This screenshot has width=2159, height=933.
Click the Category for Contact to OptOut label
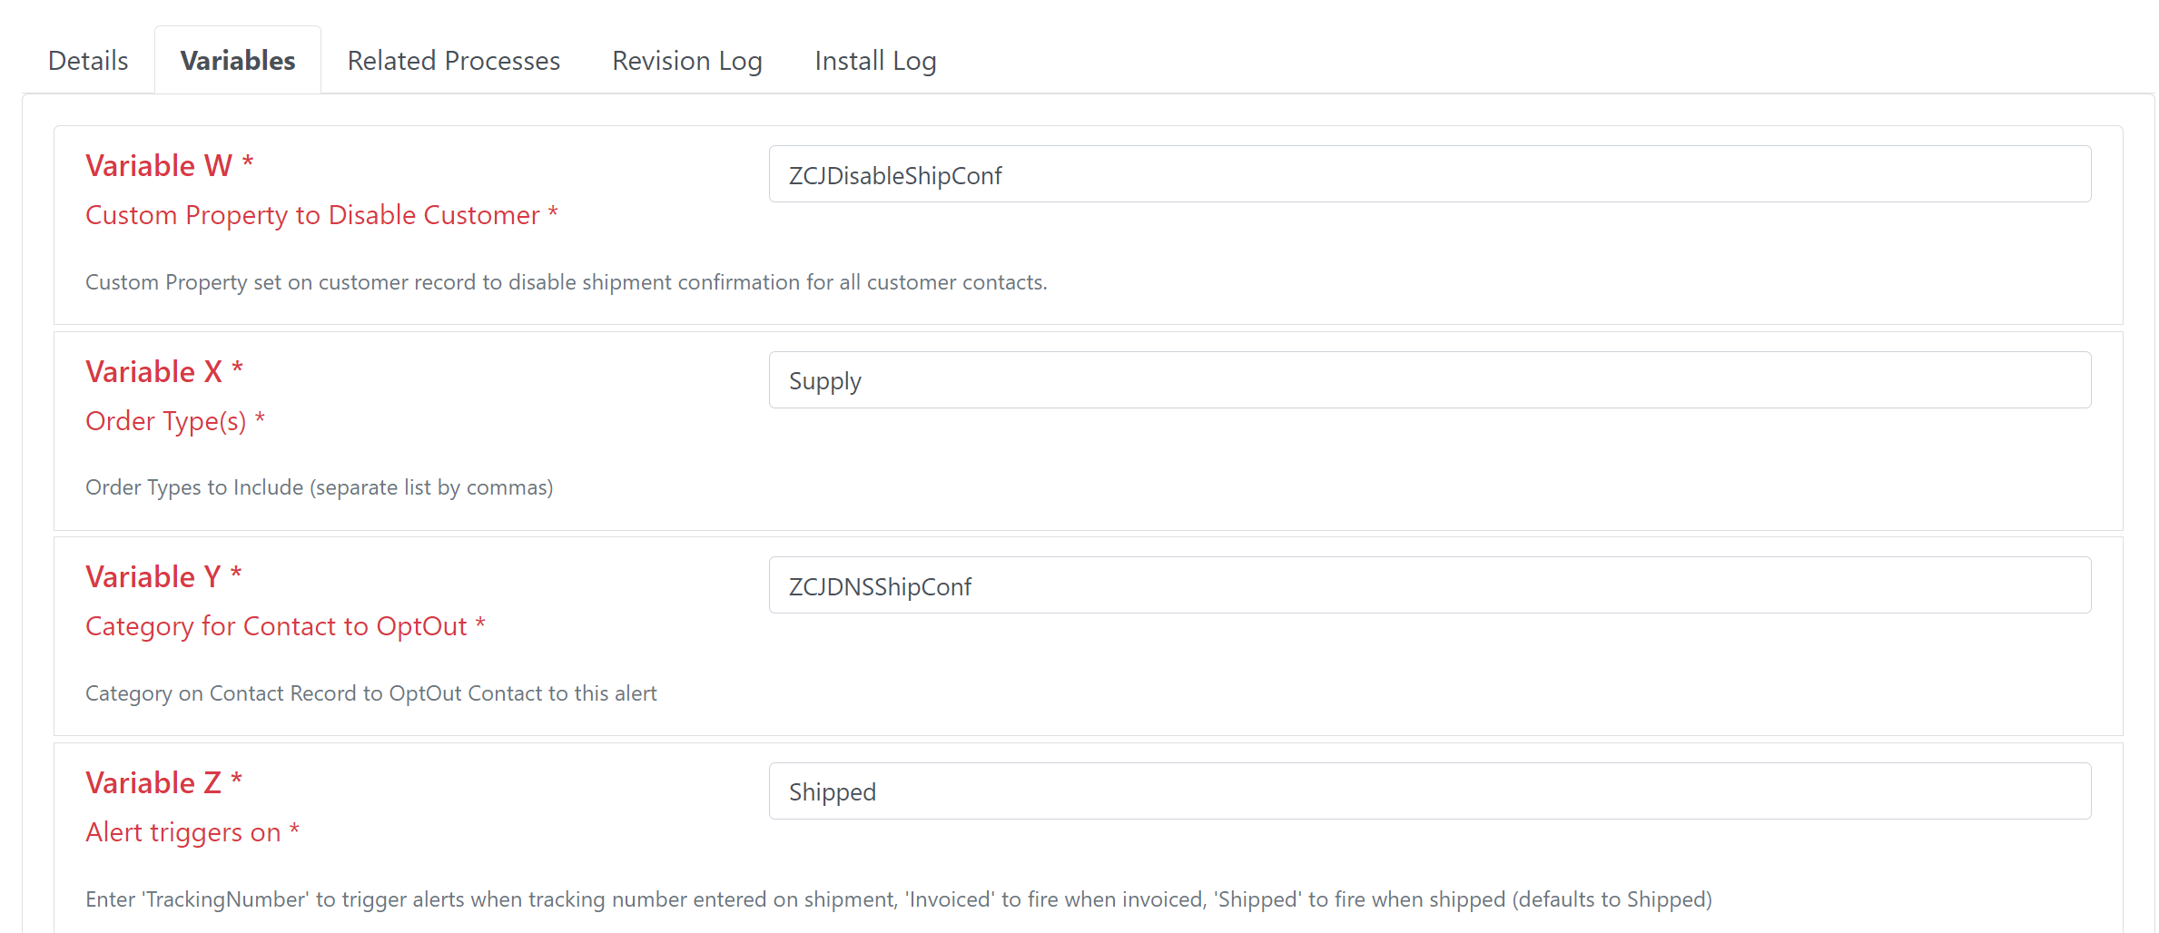[x=276, y=626]
